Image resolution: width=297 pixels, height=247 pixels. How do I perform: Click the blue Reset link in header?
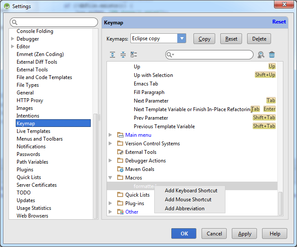[279, 22]
